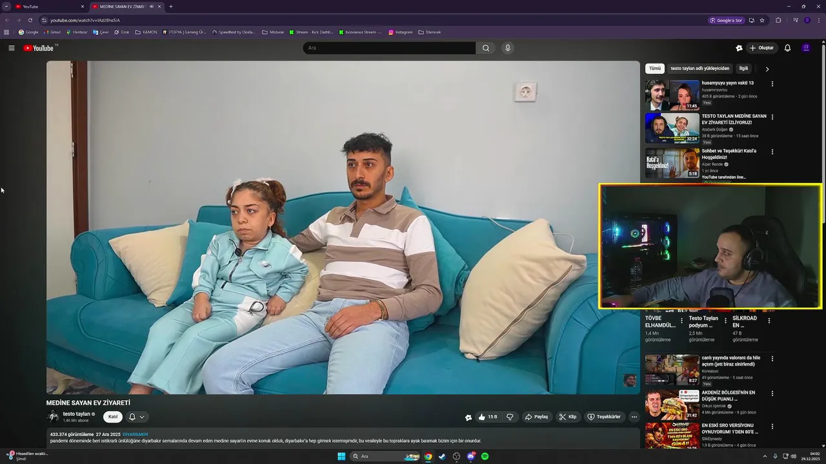This screenshot has width=826, height=464.
Task: Open Spotify from the taskbar
Action: coord(485,456)
